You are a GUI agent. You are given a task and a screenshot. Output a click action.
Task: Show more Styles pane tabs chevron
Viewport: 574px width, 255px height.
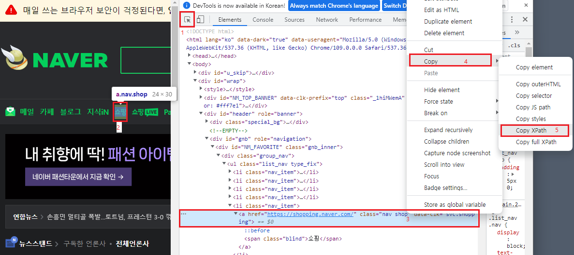pos(517,32)
